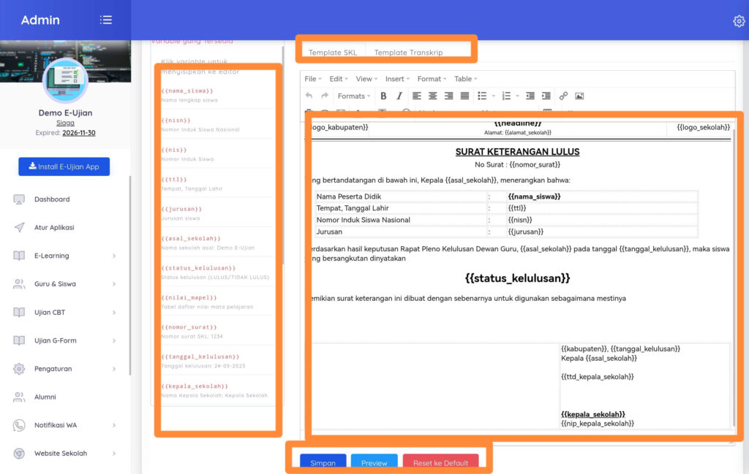The width and height of the screenshot is (749, 474).
Task: Decrease indent in editor
Action: click(530, 96)
